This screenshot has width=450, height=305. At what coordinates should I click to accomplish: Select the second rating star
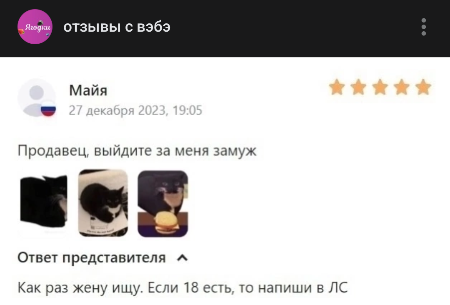tap(358, 87)
